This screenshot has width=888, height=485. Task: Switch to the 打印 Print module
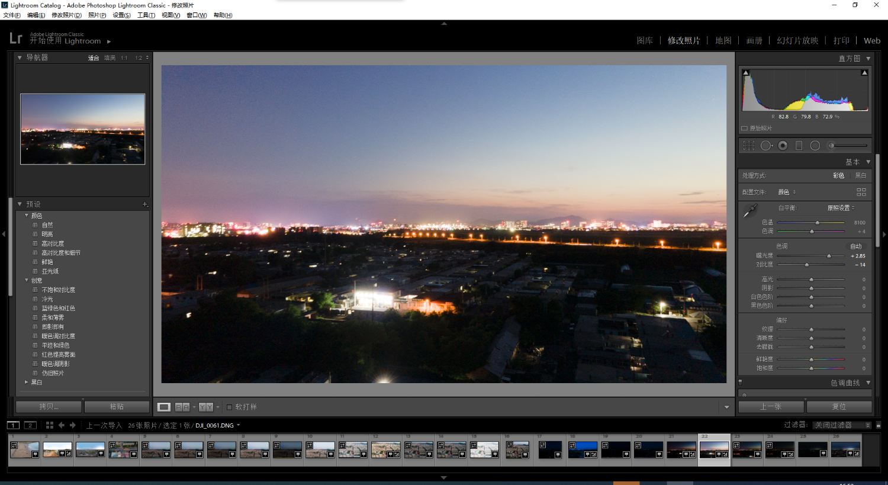pyautogui.click(x=841, y=40)
